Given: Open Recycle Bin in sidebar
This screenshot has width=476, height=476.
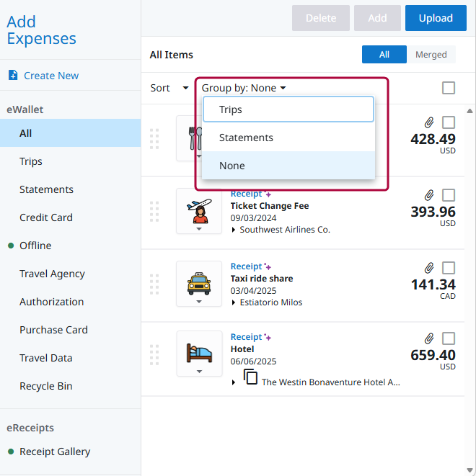Looking at the screenshot, I should pyautogui.click(x=70, y=386).
